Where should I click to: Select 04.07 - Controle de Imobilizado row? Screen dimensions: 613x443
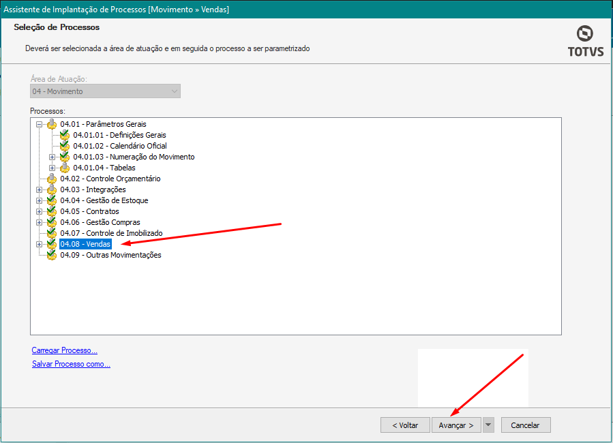pos(111,233)
